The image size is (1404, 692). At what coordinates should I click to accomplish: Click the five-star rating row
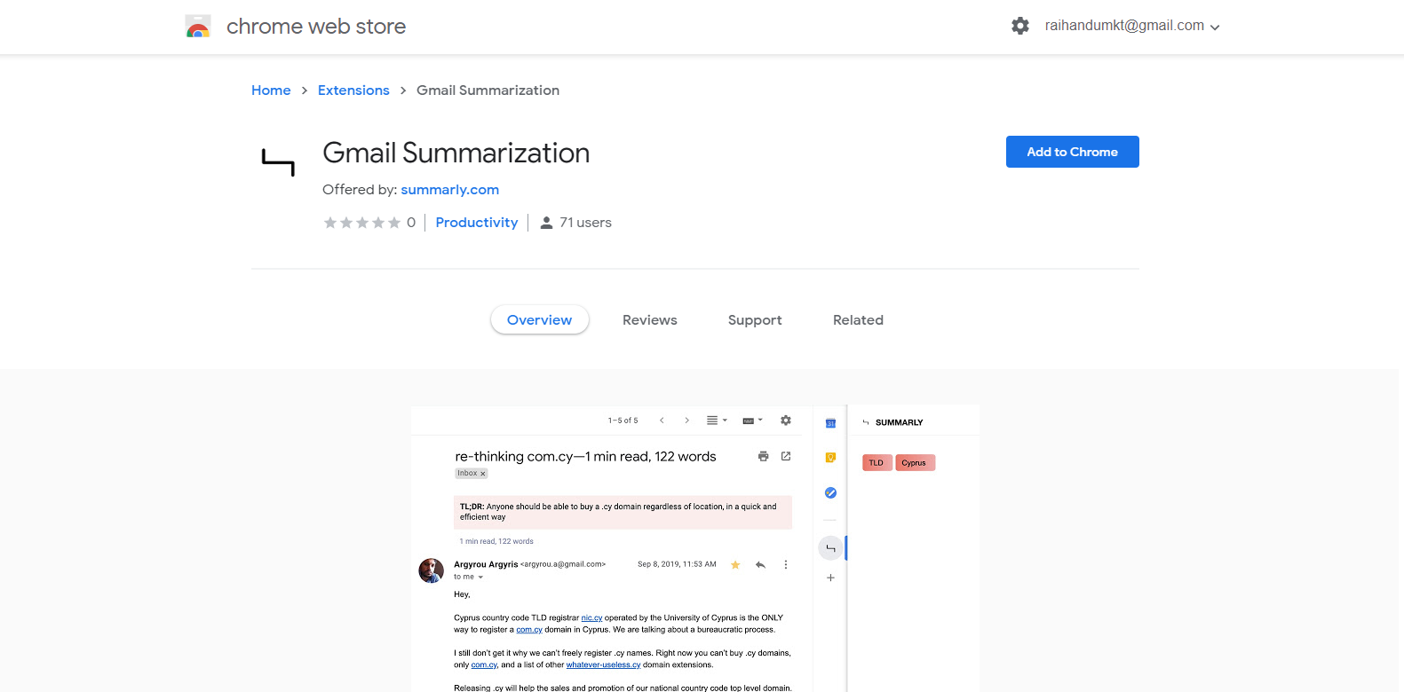click(361, 223)
